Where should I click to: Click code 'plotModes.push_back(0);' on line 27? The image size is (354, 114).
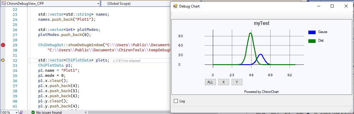[65, 35]
